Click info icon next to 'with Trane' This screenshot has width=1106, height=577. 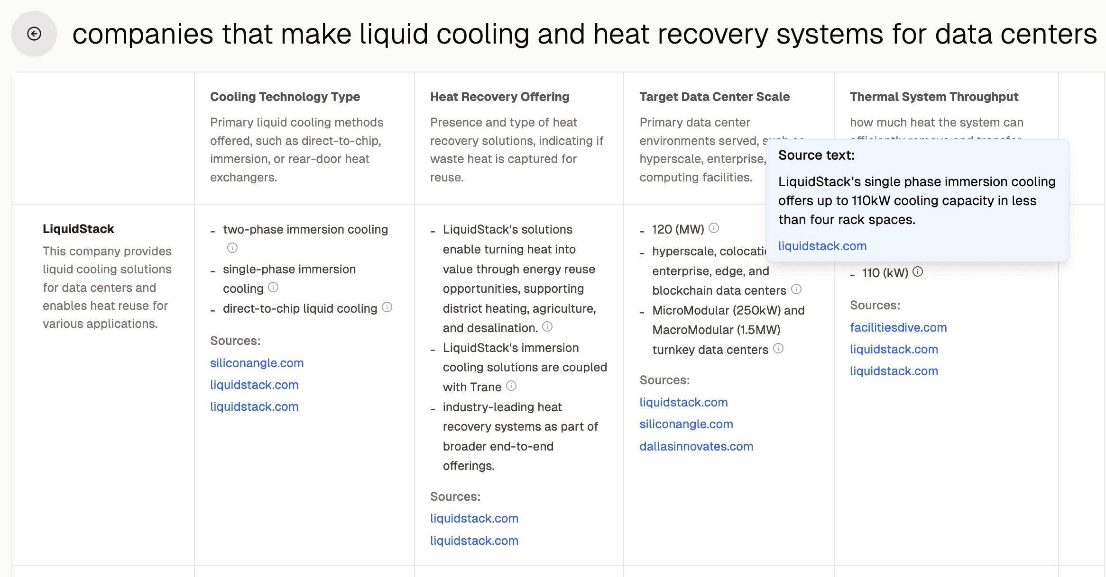(x=511, y=386)
